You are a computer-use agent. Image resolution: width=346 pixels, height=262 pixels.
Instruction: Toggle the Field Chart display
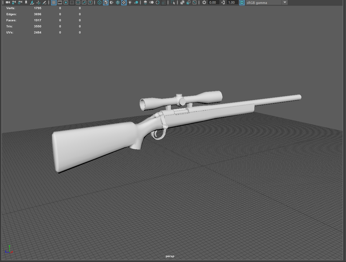pos(78,2)
